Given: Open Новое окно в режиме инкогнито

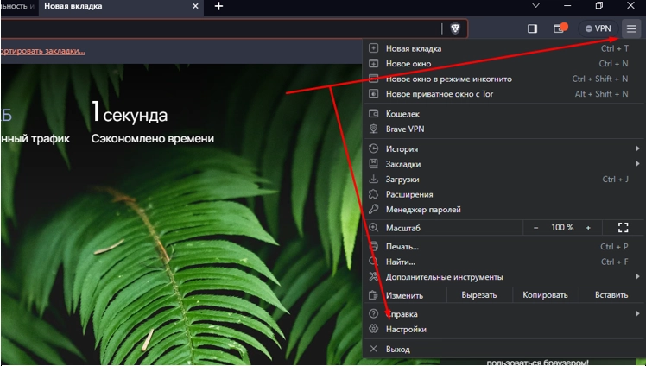Looking at the screenshot, I should click(503, 79).
